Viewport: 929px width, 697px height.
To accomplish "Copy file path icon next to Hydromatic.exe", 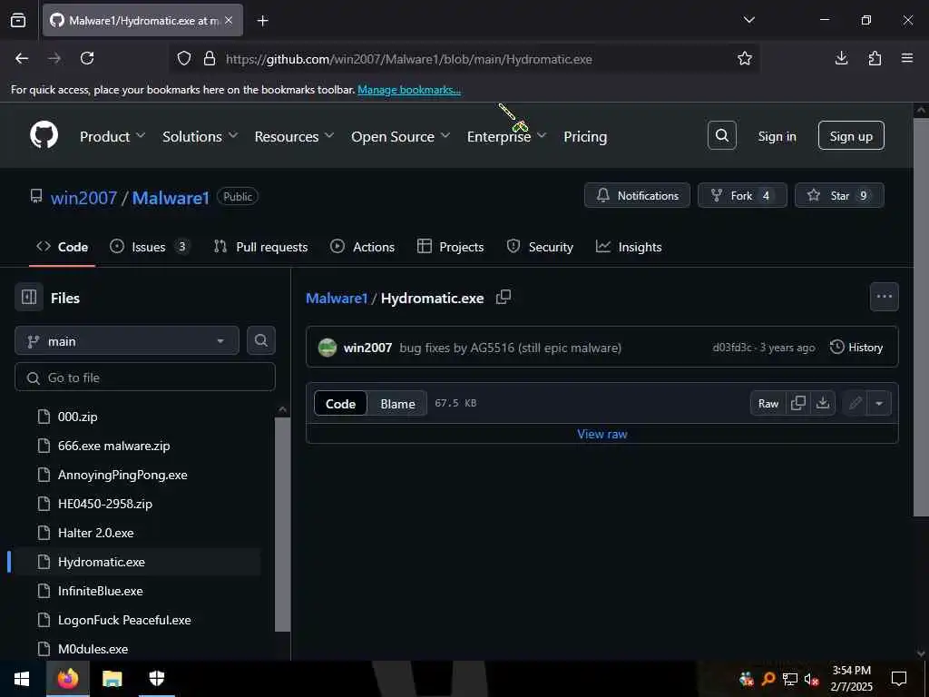I will [x=503, y=298].
